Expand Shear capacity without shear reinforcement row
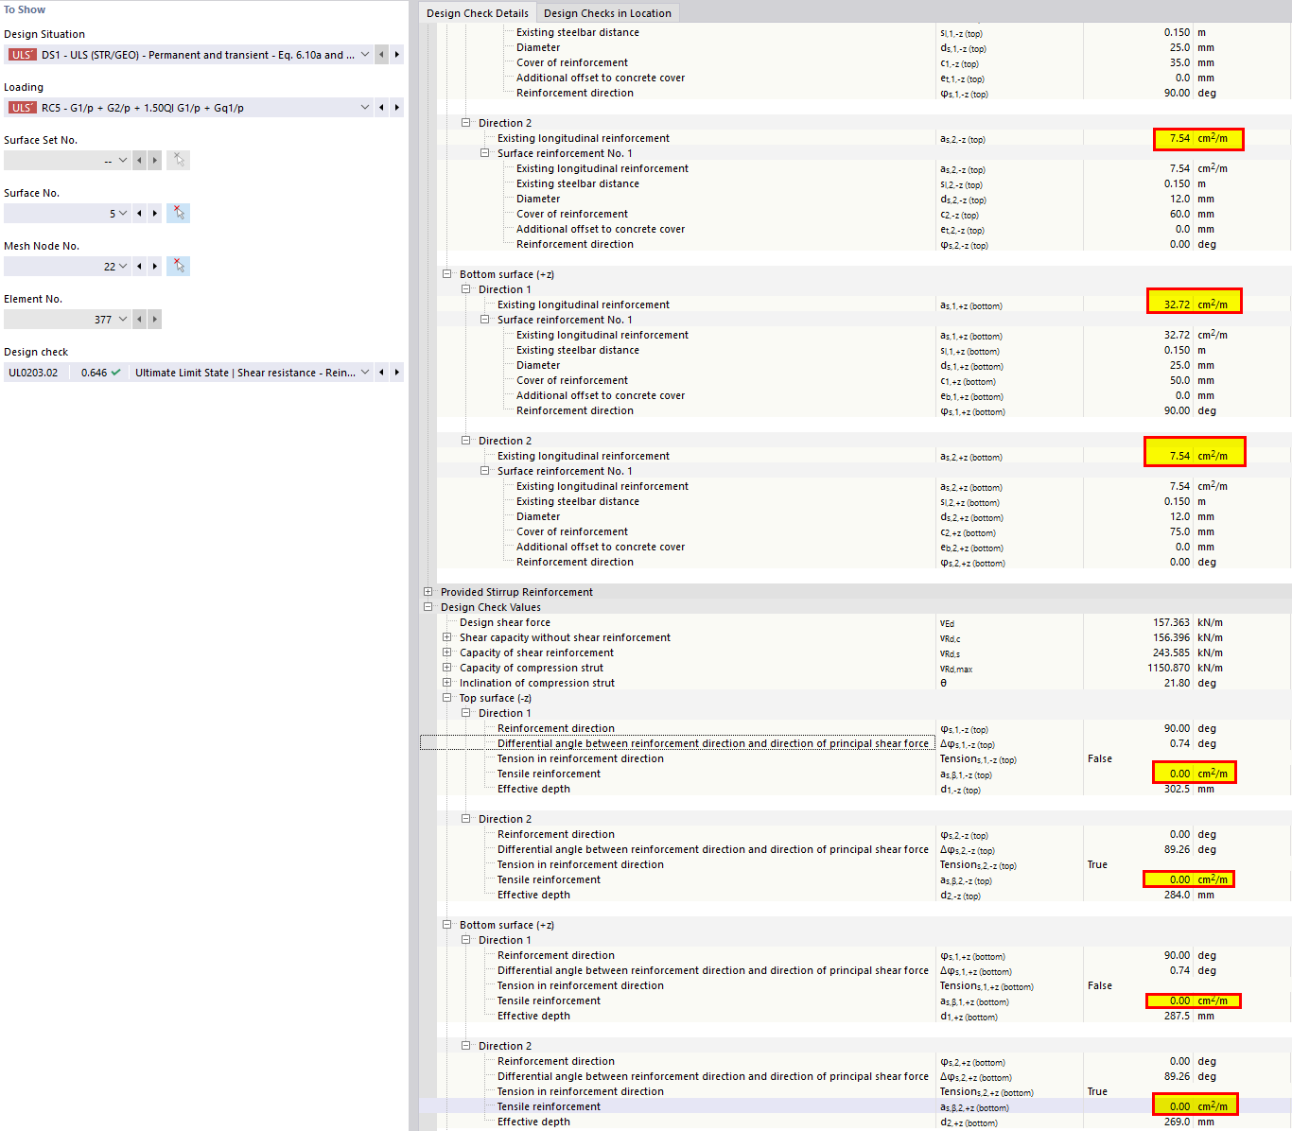This screenshot has height=1131, width=1292. point(447,637)
